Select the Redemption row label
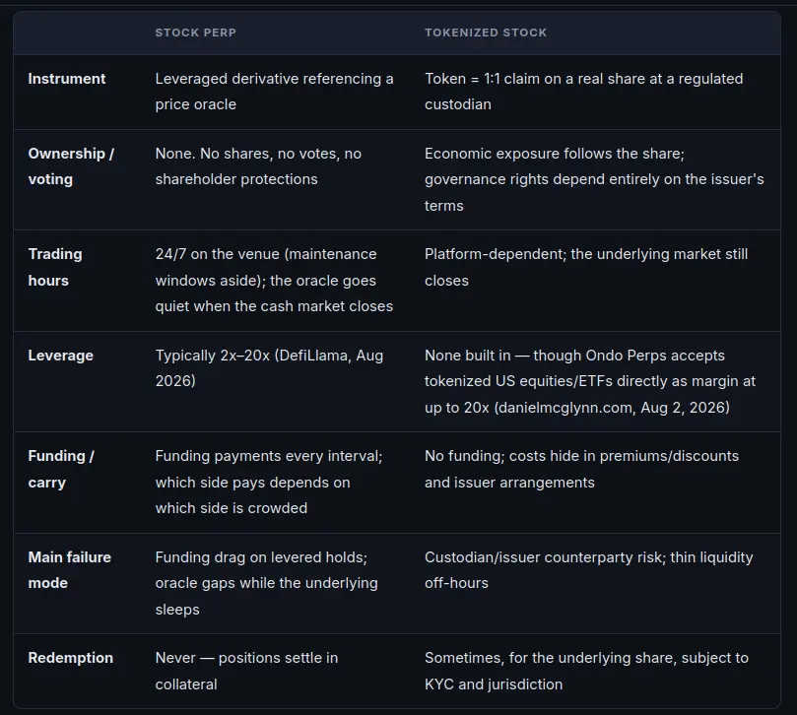This screenshot has height=715, width=797. click(x=71, y=658)
